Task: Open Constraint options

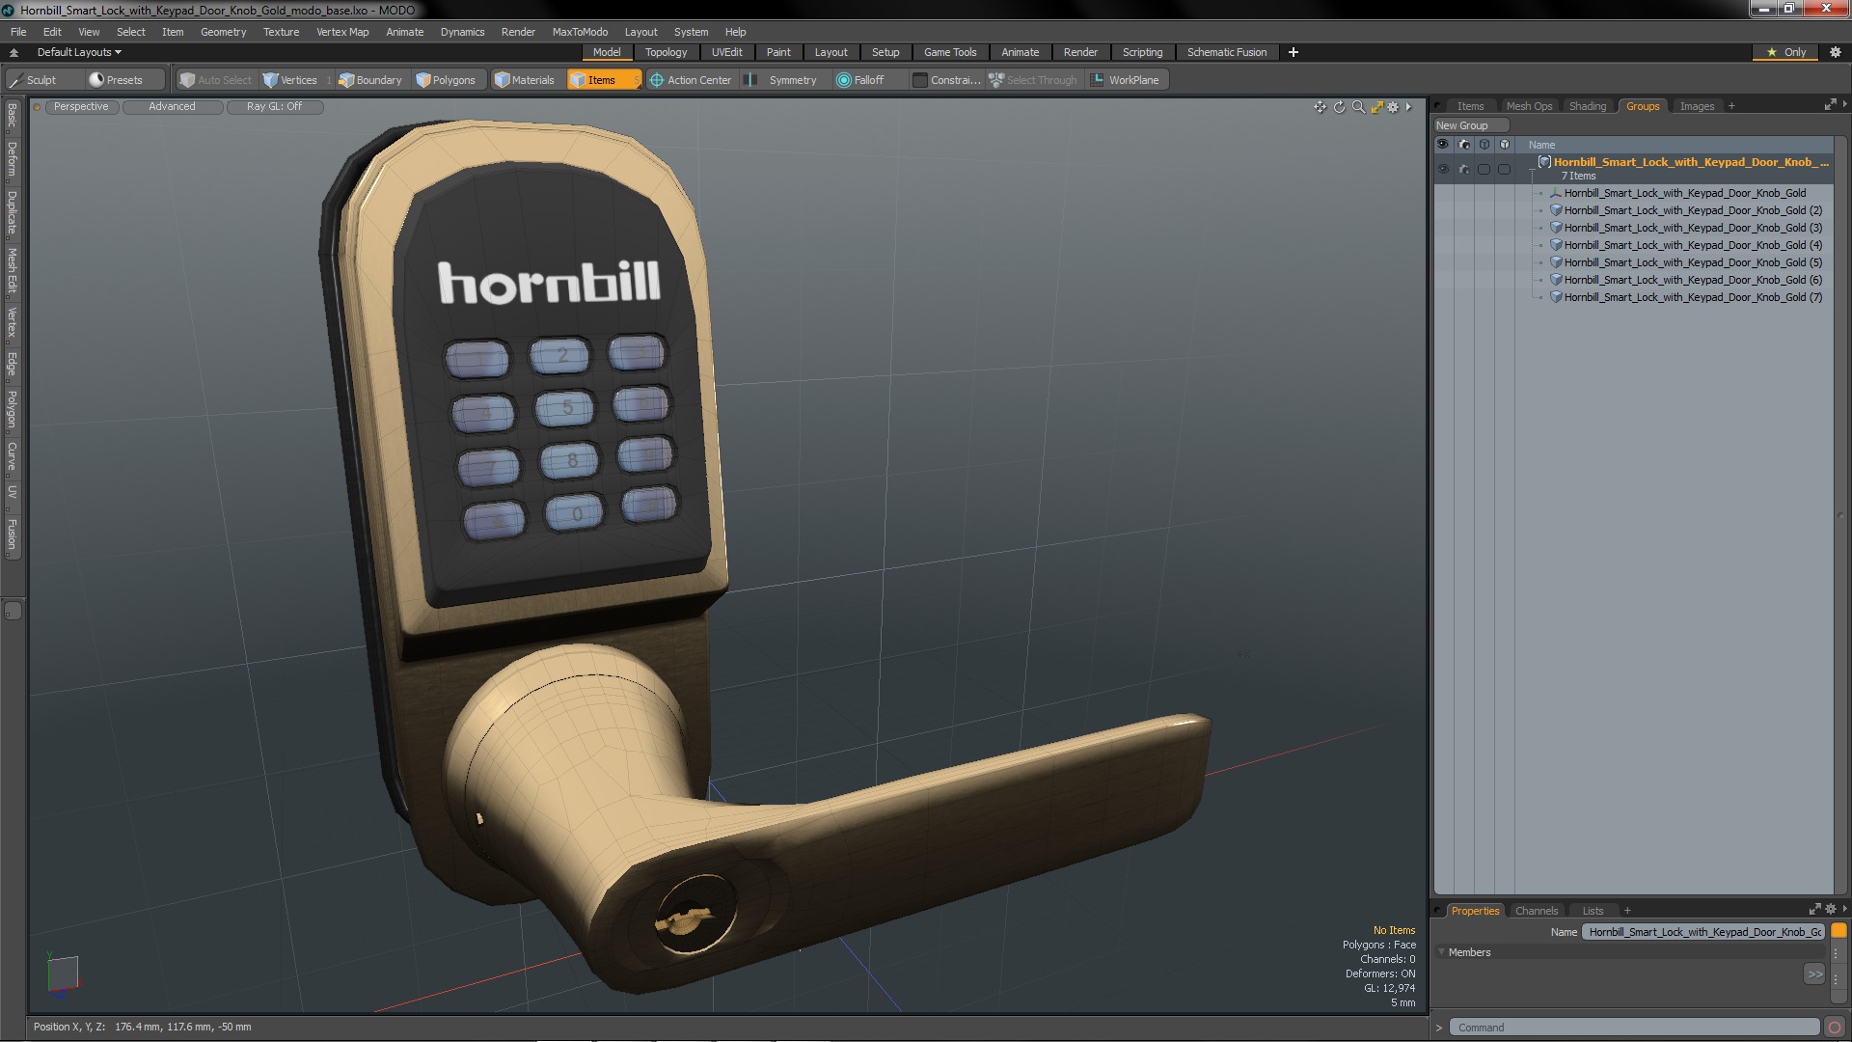Action: tap(947, 80)
